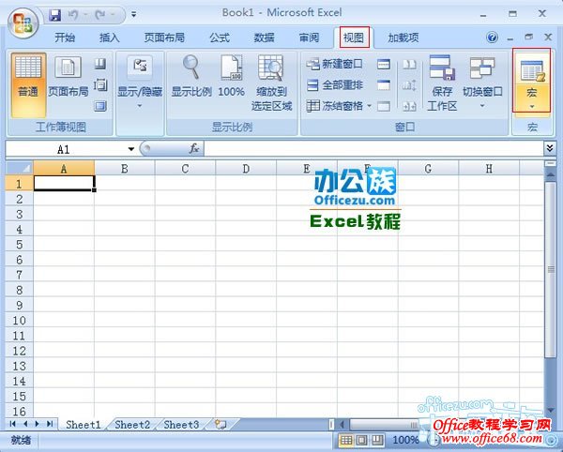Viewport: 563px width, 452px height.
Task: Open Customize Quick Access Toolbar dropdown
Action: pos(133,15)
